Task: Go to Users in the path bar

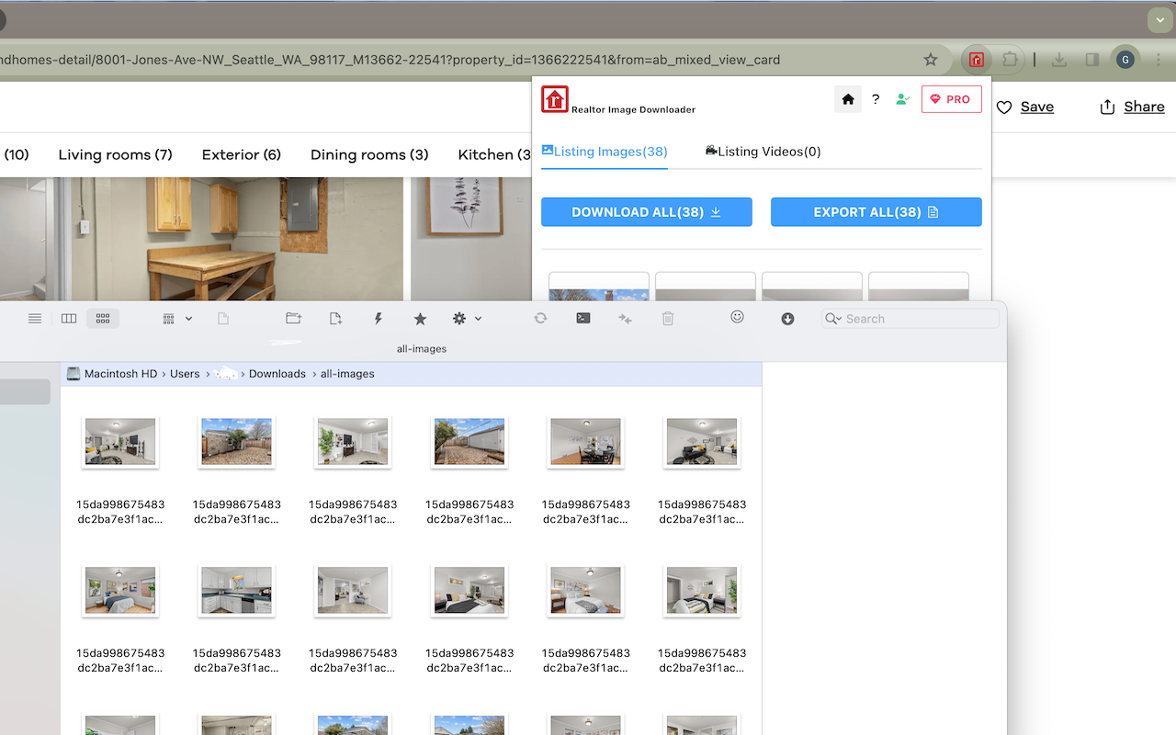Action: click(185, 374)
